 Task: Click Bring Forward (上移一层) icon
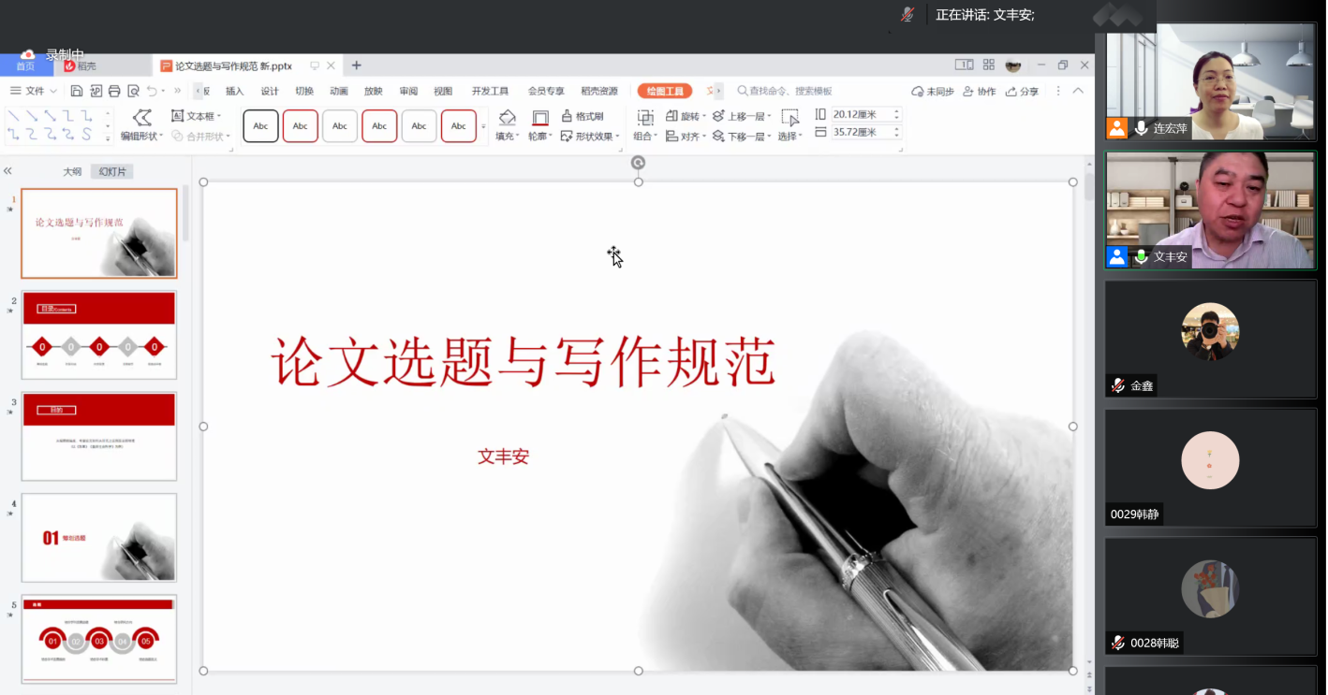click(x=718, y=116)
